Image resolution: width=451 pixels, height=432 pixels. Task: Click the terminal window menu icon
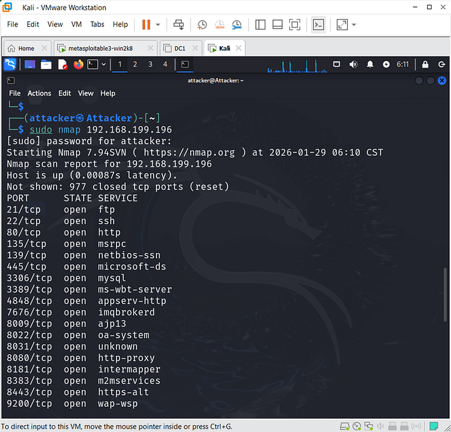(11, 80)
